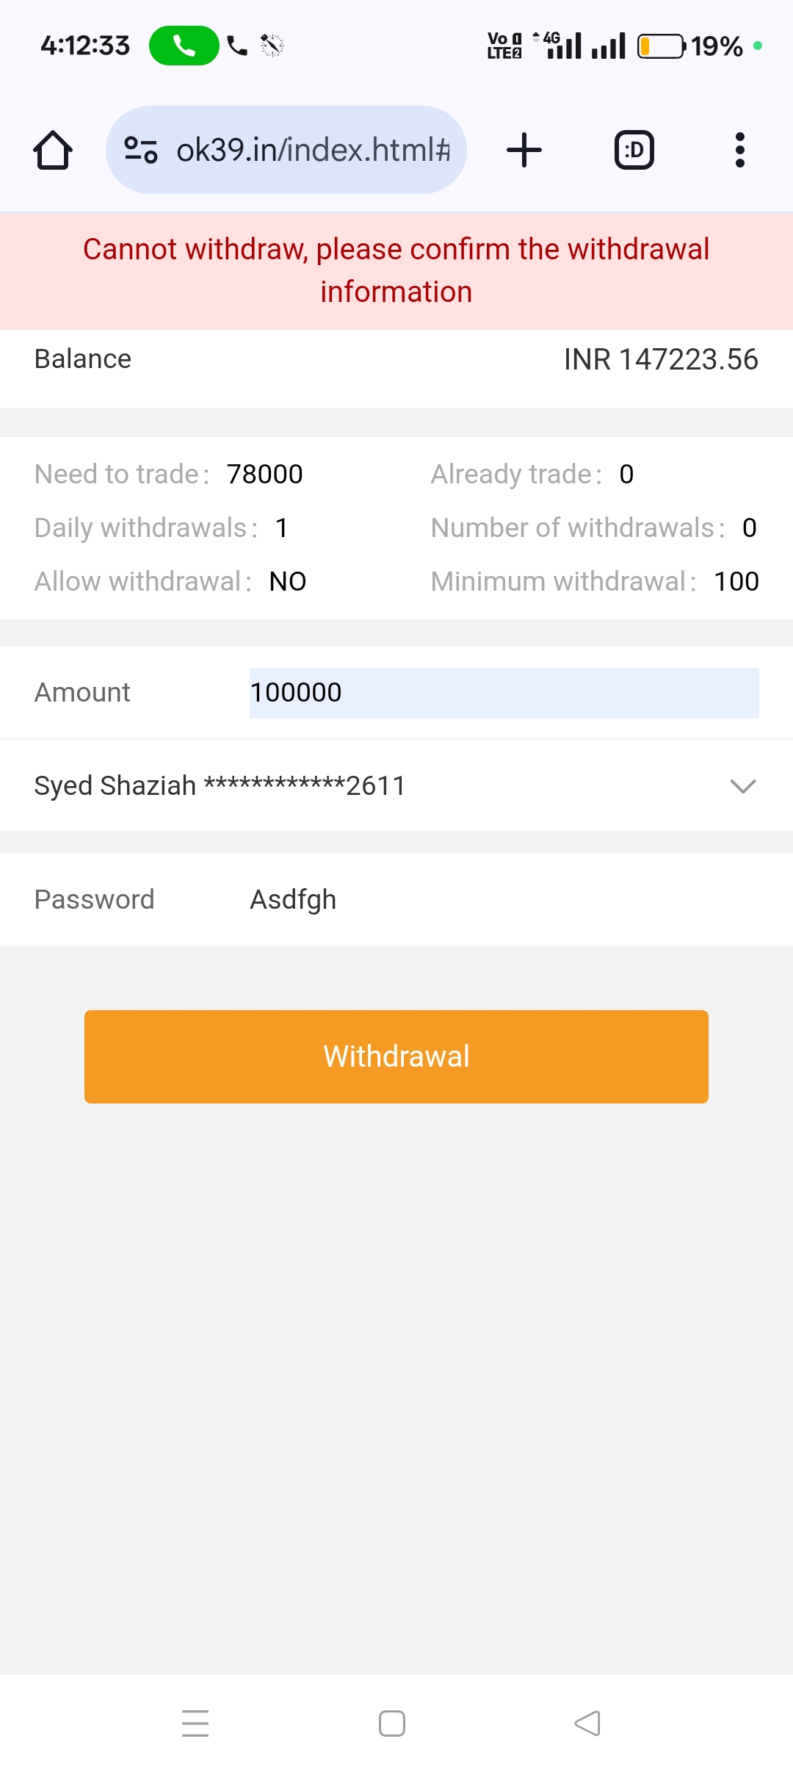Tap the red Cannot withdraw error banner
793x1772 pixels.
[396, 270]
